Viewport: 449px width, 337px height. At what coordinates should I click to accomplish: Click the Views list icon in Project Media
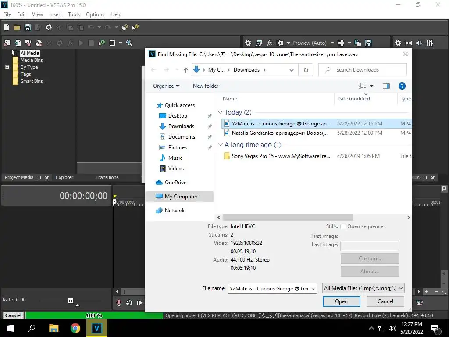[112, 43]
